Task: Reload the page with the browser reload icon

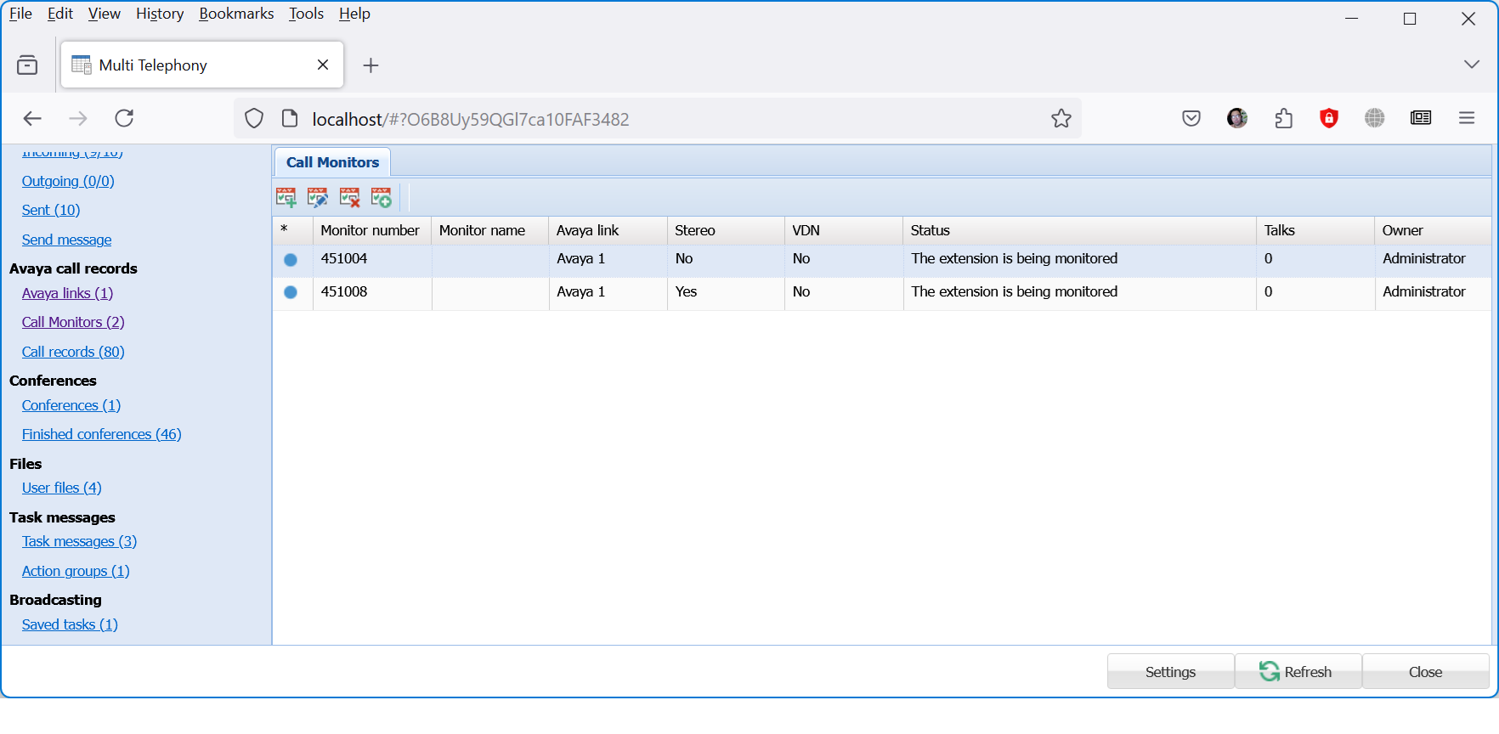Action: coord(124,118)
